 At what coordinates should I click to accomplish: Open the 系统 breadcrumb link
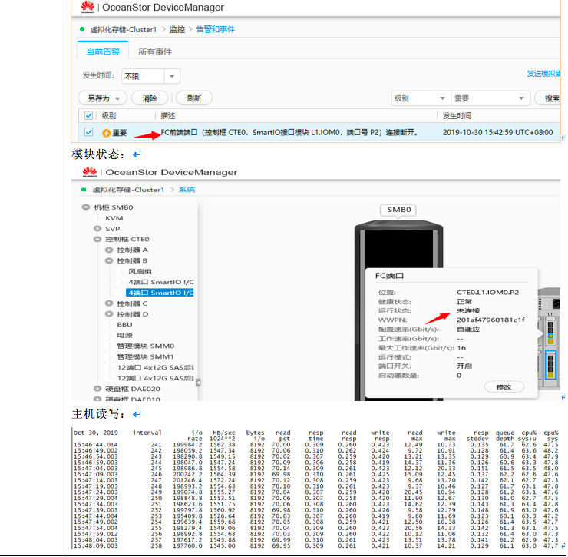(x=187, y=189)
